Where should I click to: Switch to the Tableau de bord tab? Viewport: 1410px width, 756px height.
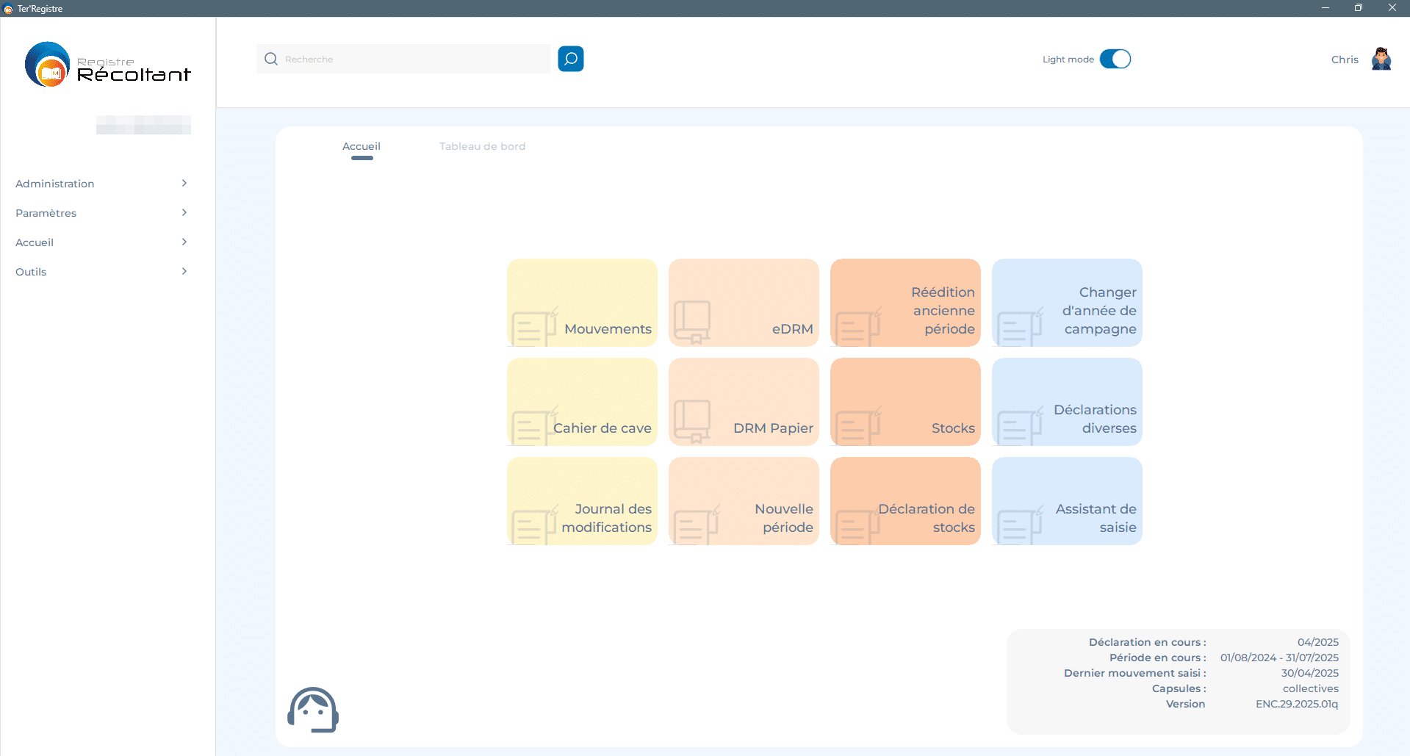point(482,146)
